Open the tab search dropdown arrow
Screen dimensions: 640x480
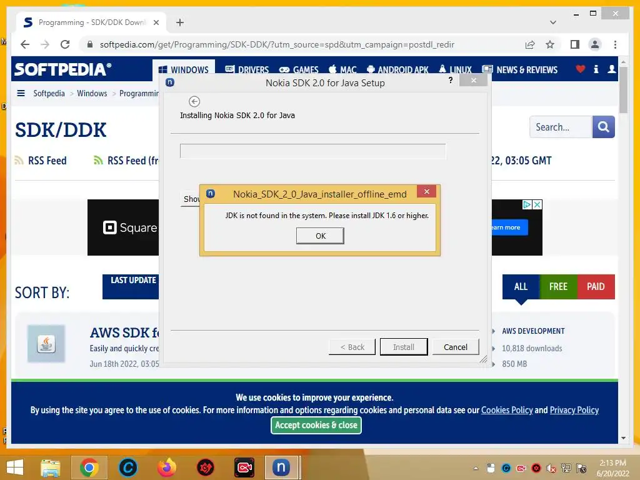click(552, 22)
